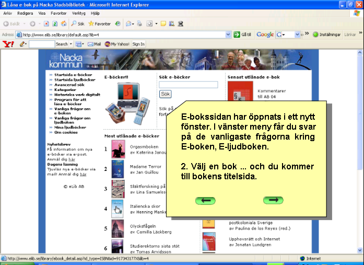Image resolution: width=364 pixels, height=265 pixels.
Task: Expand the Google toolbar search dropdown
Action: [298, 34]
